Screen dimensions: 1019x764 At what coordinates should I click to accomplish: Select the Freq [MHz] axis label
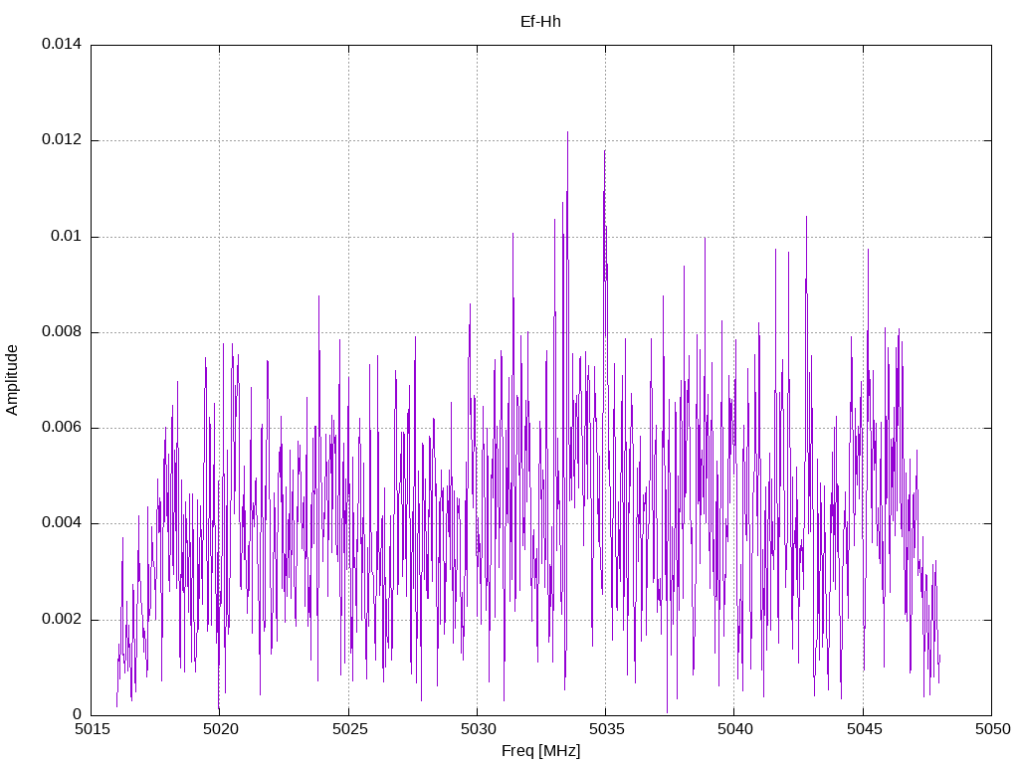coord(540,751)
